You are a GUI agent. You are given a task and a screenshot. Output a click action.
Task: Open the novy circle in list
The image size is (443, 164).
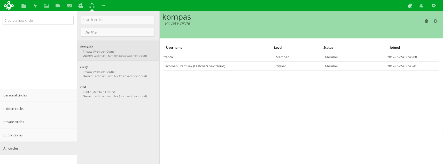(x=118, y=71)
